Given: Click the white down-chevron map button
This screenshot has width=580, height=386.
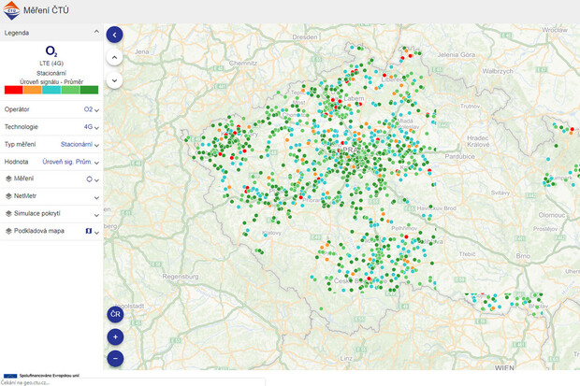Looking at the screenshot, I should click(x=115, y=80).
